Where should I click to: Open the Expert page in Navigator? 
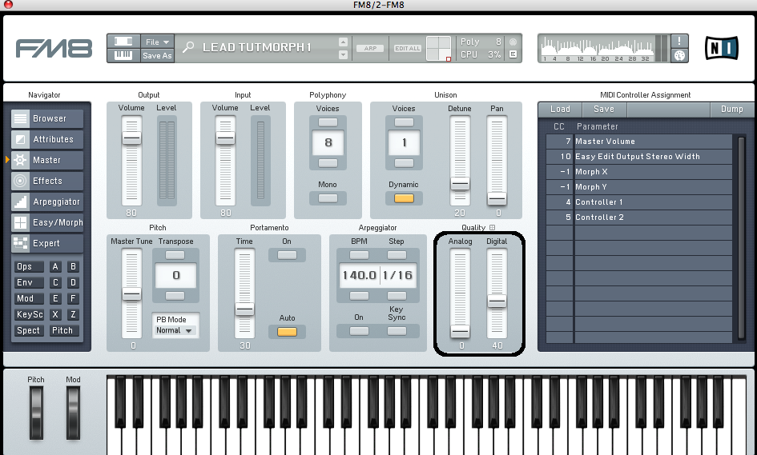47,243
